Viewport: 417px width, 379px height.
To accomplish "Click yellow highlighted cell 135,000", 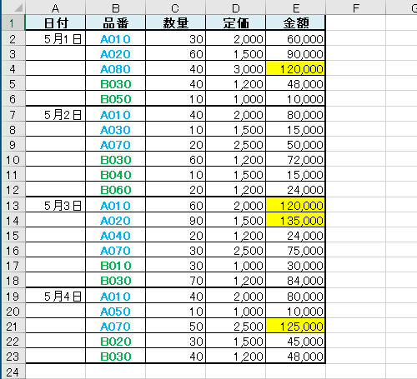I will [295, 220].
